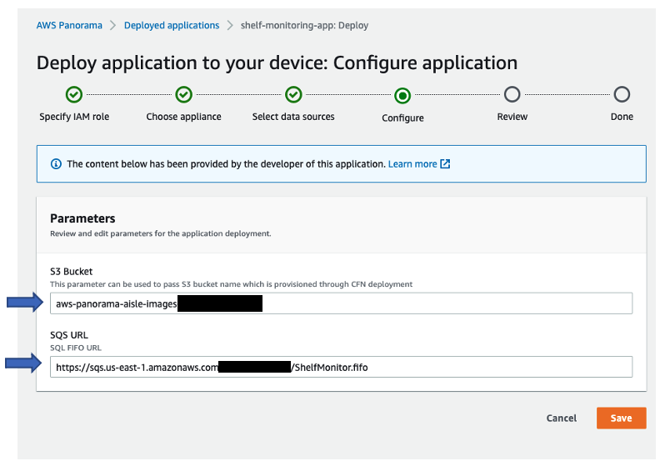Go to the Choose appliance step label

[183, 117]
